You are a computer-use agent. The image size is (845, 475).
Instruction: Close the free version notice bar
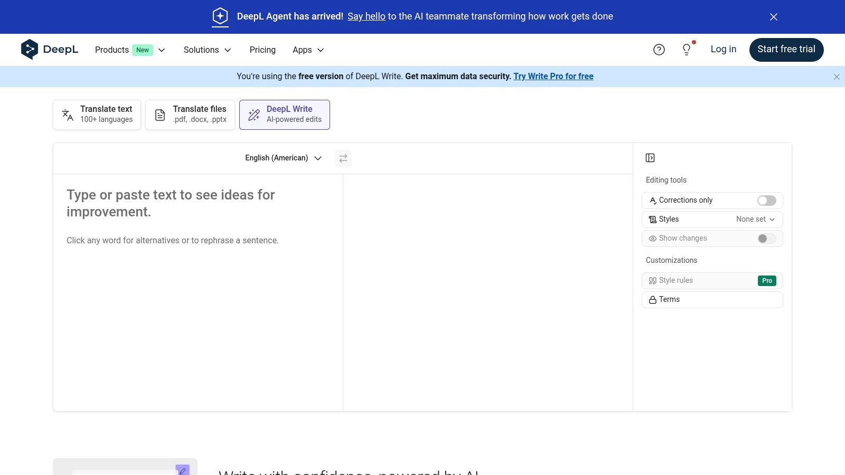pyautogui.click(x=837, y=77)
